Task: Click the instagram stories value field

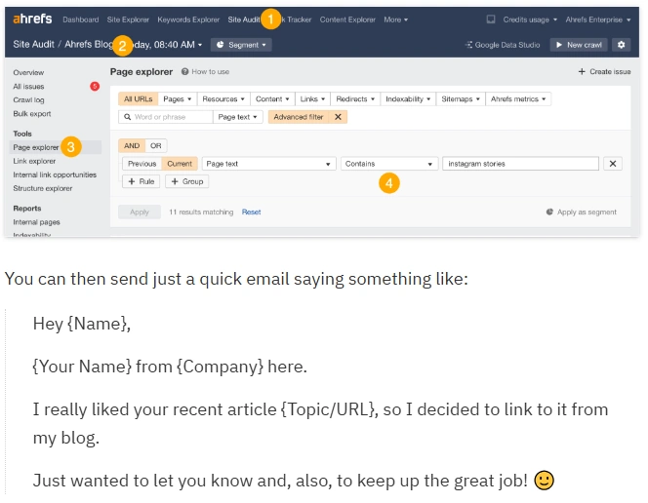Action: point(520,164)
